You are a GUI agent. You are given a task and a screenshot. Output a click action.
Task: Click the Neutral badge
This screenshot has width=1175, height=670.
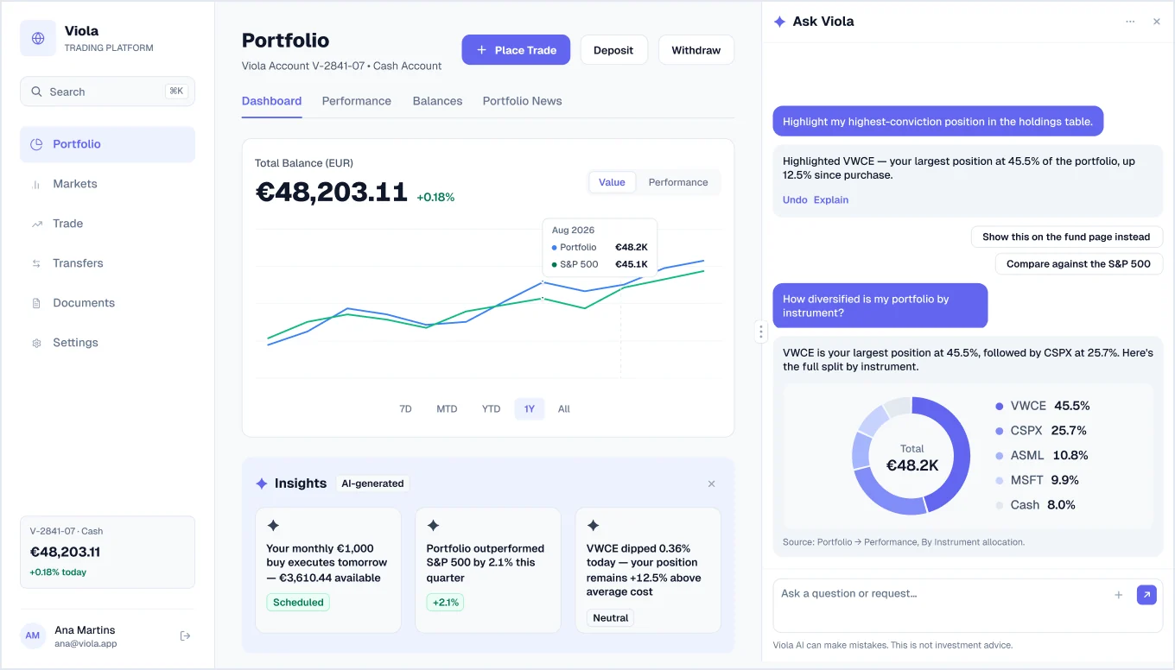coord(611,618)
